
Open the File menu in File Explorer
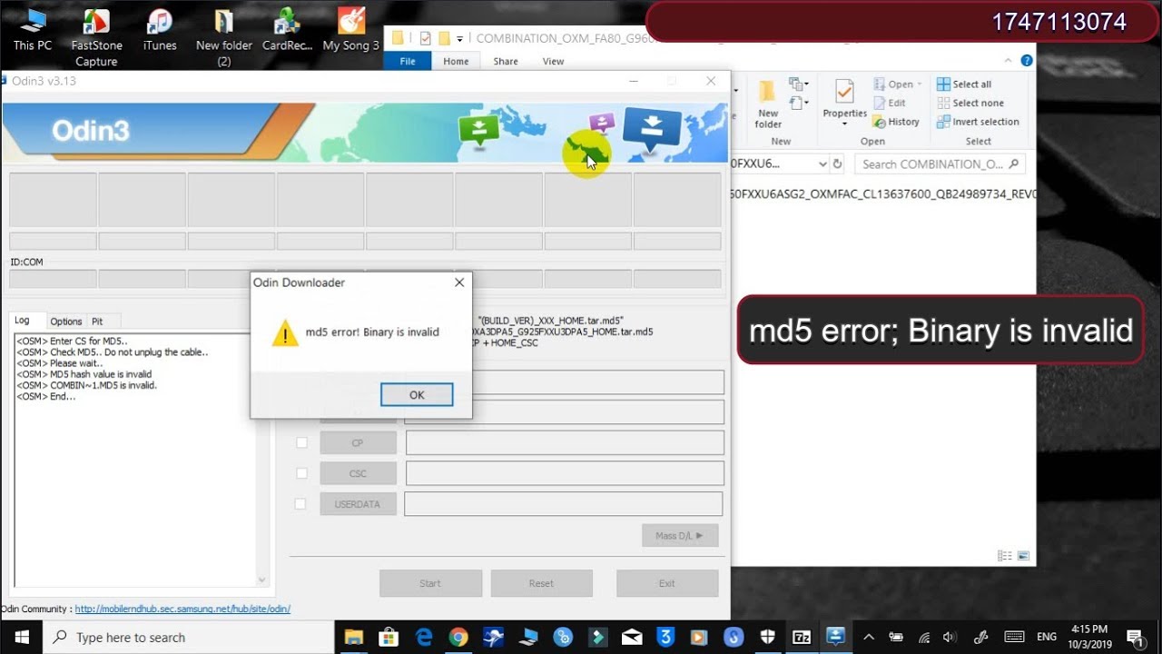tap(408, 62)
